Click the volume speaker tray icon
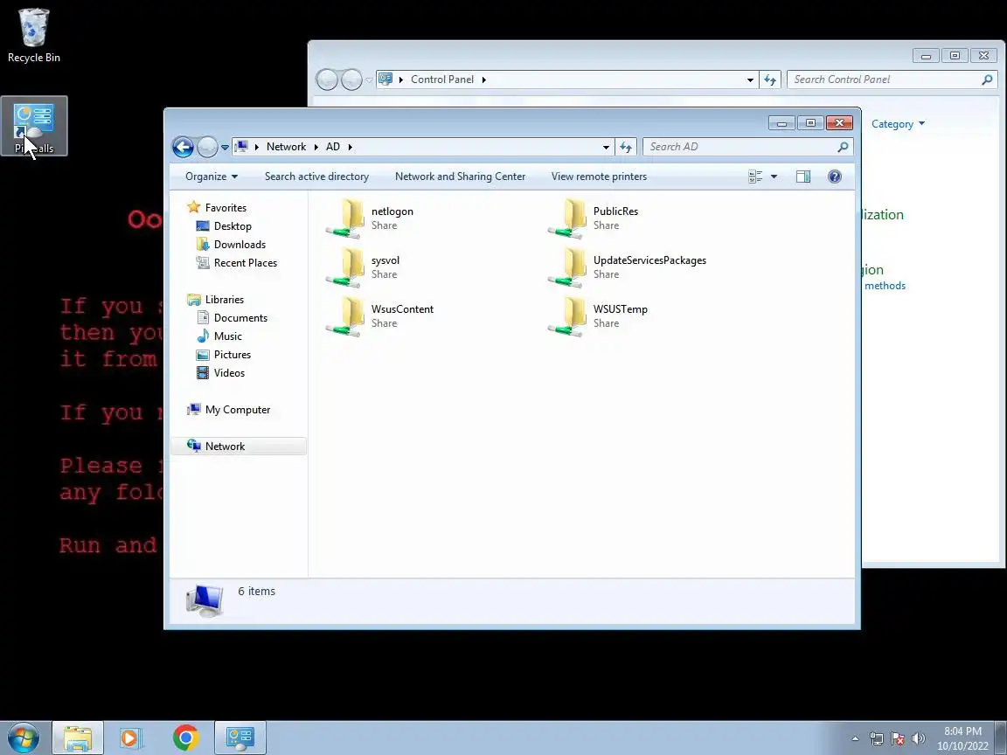This screenshot has width=1007, height=755. [x=919, y=738]
